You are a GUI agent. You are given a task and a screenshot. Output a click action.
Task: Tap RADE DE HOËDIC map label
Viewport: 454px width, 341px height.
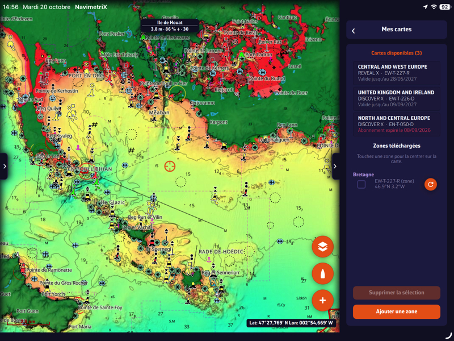click(x=221, y=252)
